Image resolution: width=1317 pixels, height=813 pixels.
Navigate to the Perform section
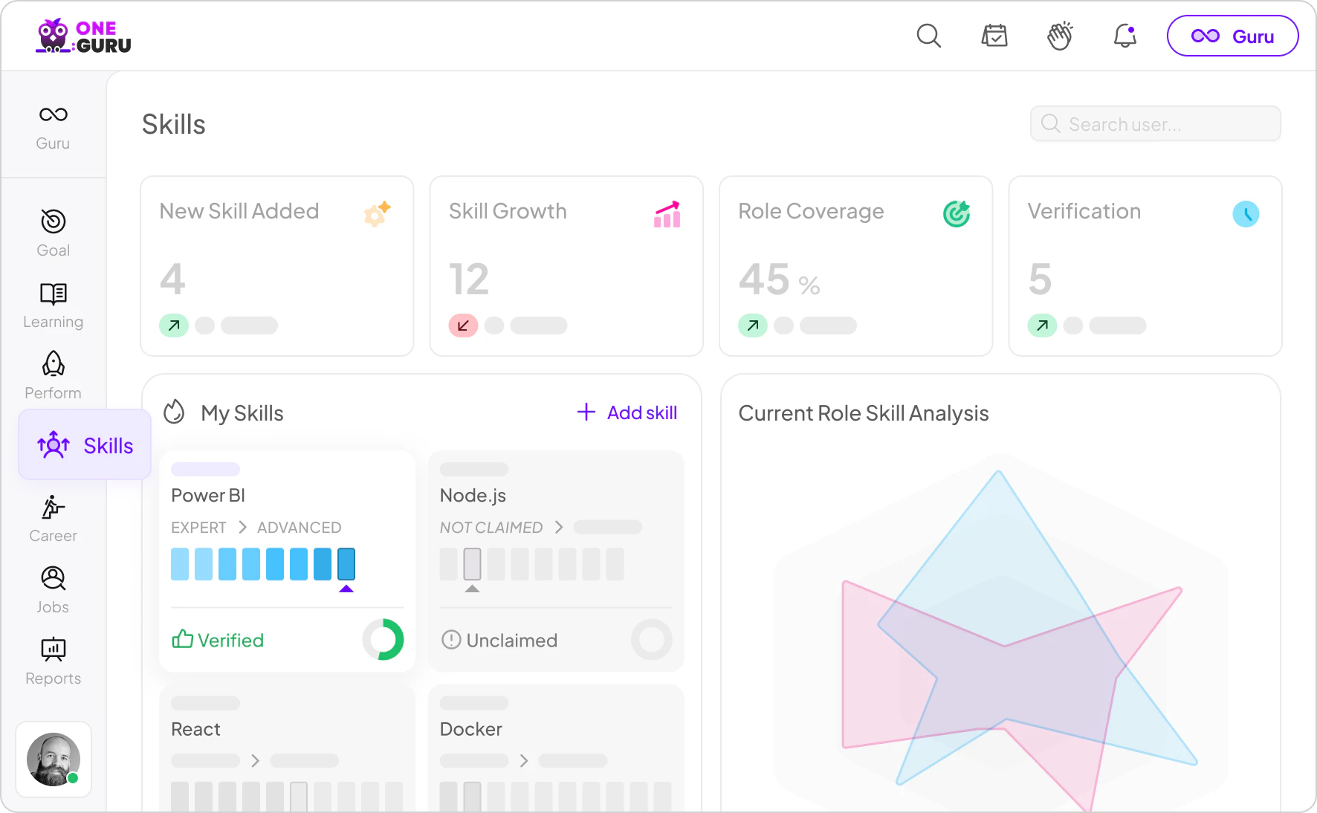pyautogui.click(x=53, y=376)
